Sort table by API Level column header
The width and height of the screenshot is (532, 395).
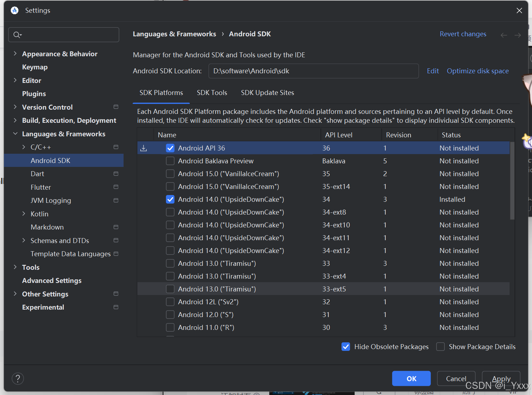tap(351, 135)
